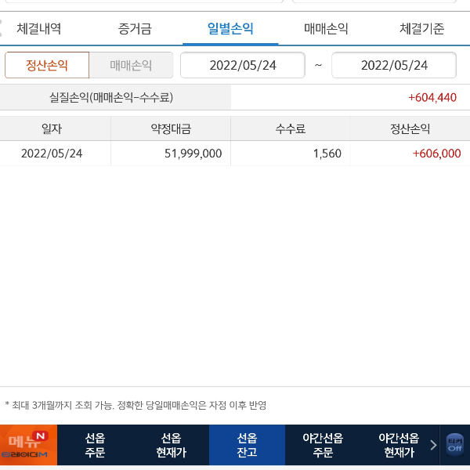Select 선옵 잔고 in bottom bar
This screenshot has height=470, width=470.
247,445
